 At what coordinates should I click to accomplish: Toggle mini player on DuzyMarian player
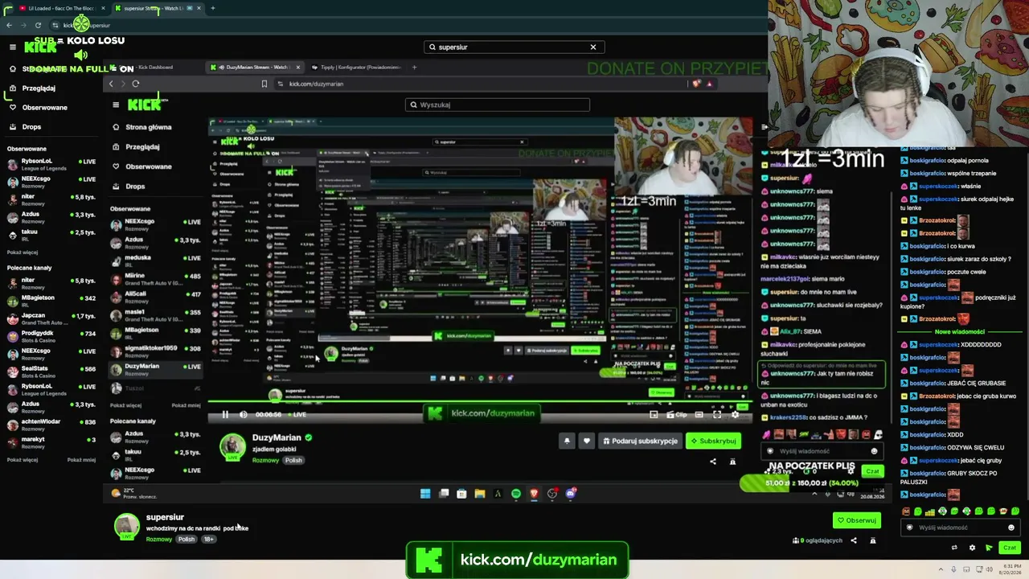tap(654, 414)
